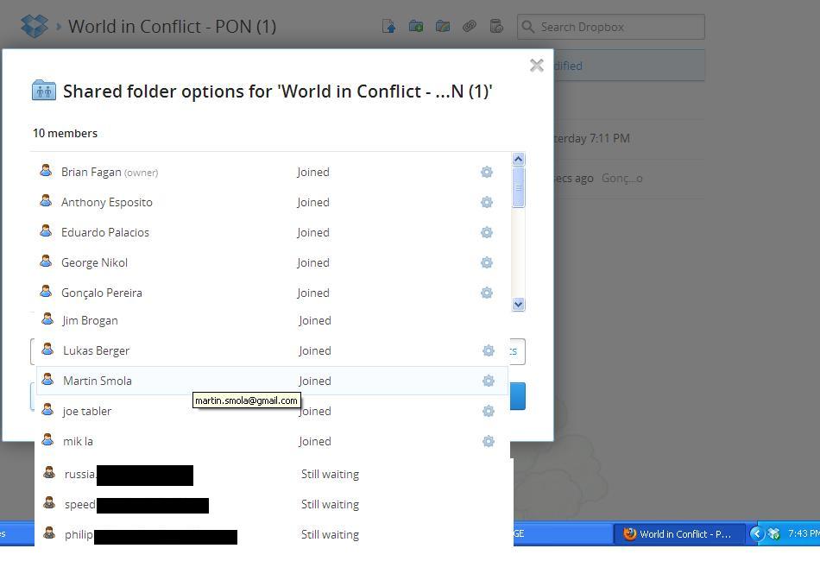Screen dimensions: 820x561
Task: Click the show deleted files icon
Action: pos(496,27)
